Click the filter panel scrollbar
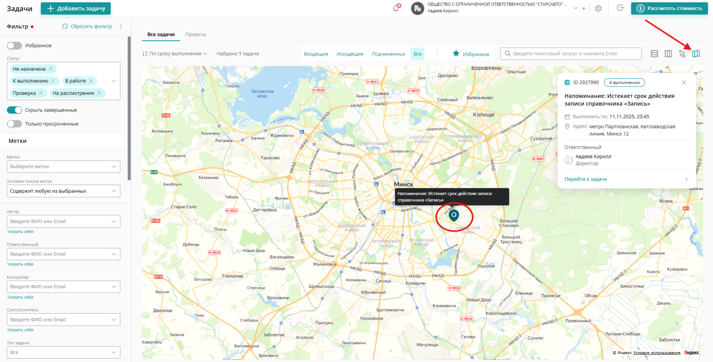This screenshot has width=713, height=362. [x=129, y=108]
